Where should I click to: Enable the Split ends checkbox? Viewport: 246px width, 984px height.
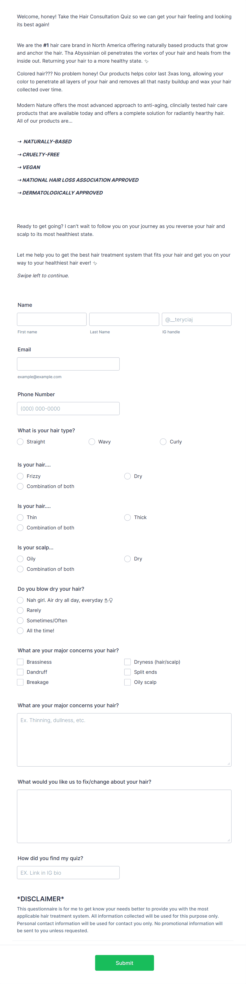pyautogui.click(x=127, y=672)
